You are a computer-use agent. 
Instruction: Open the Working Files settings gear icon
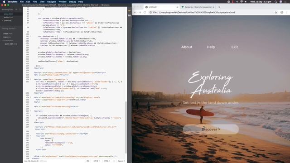point(16,10)
